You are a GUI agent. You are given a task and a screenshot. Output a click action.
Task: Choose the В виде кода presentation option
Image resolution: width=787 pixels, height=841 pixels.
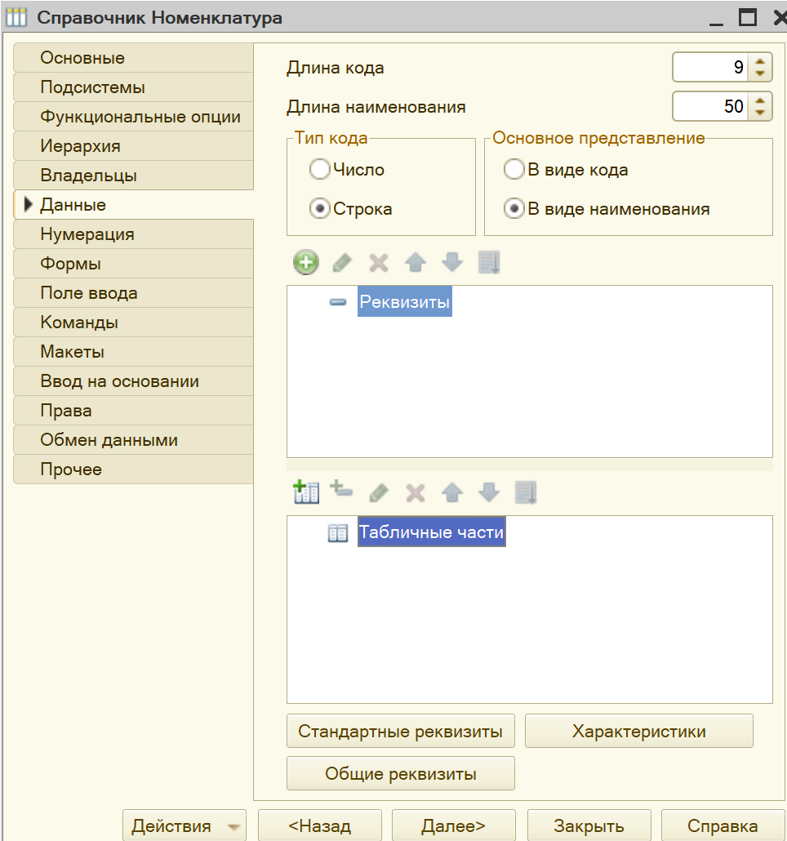click(x=514, y=170)
